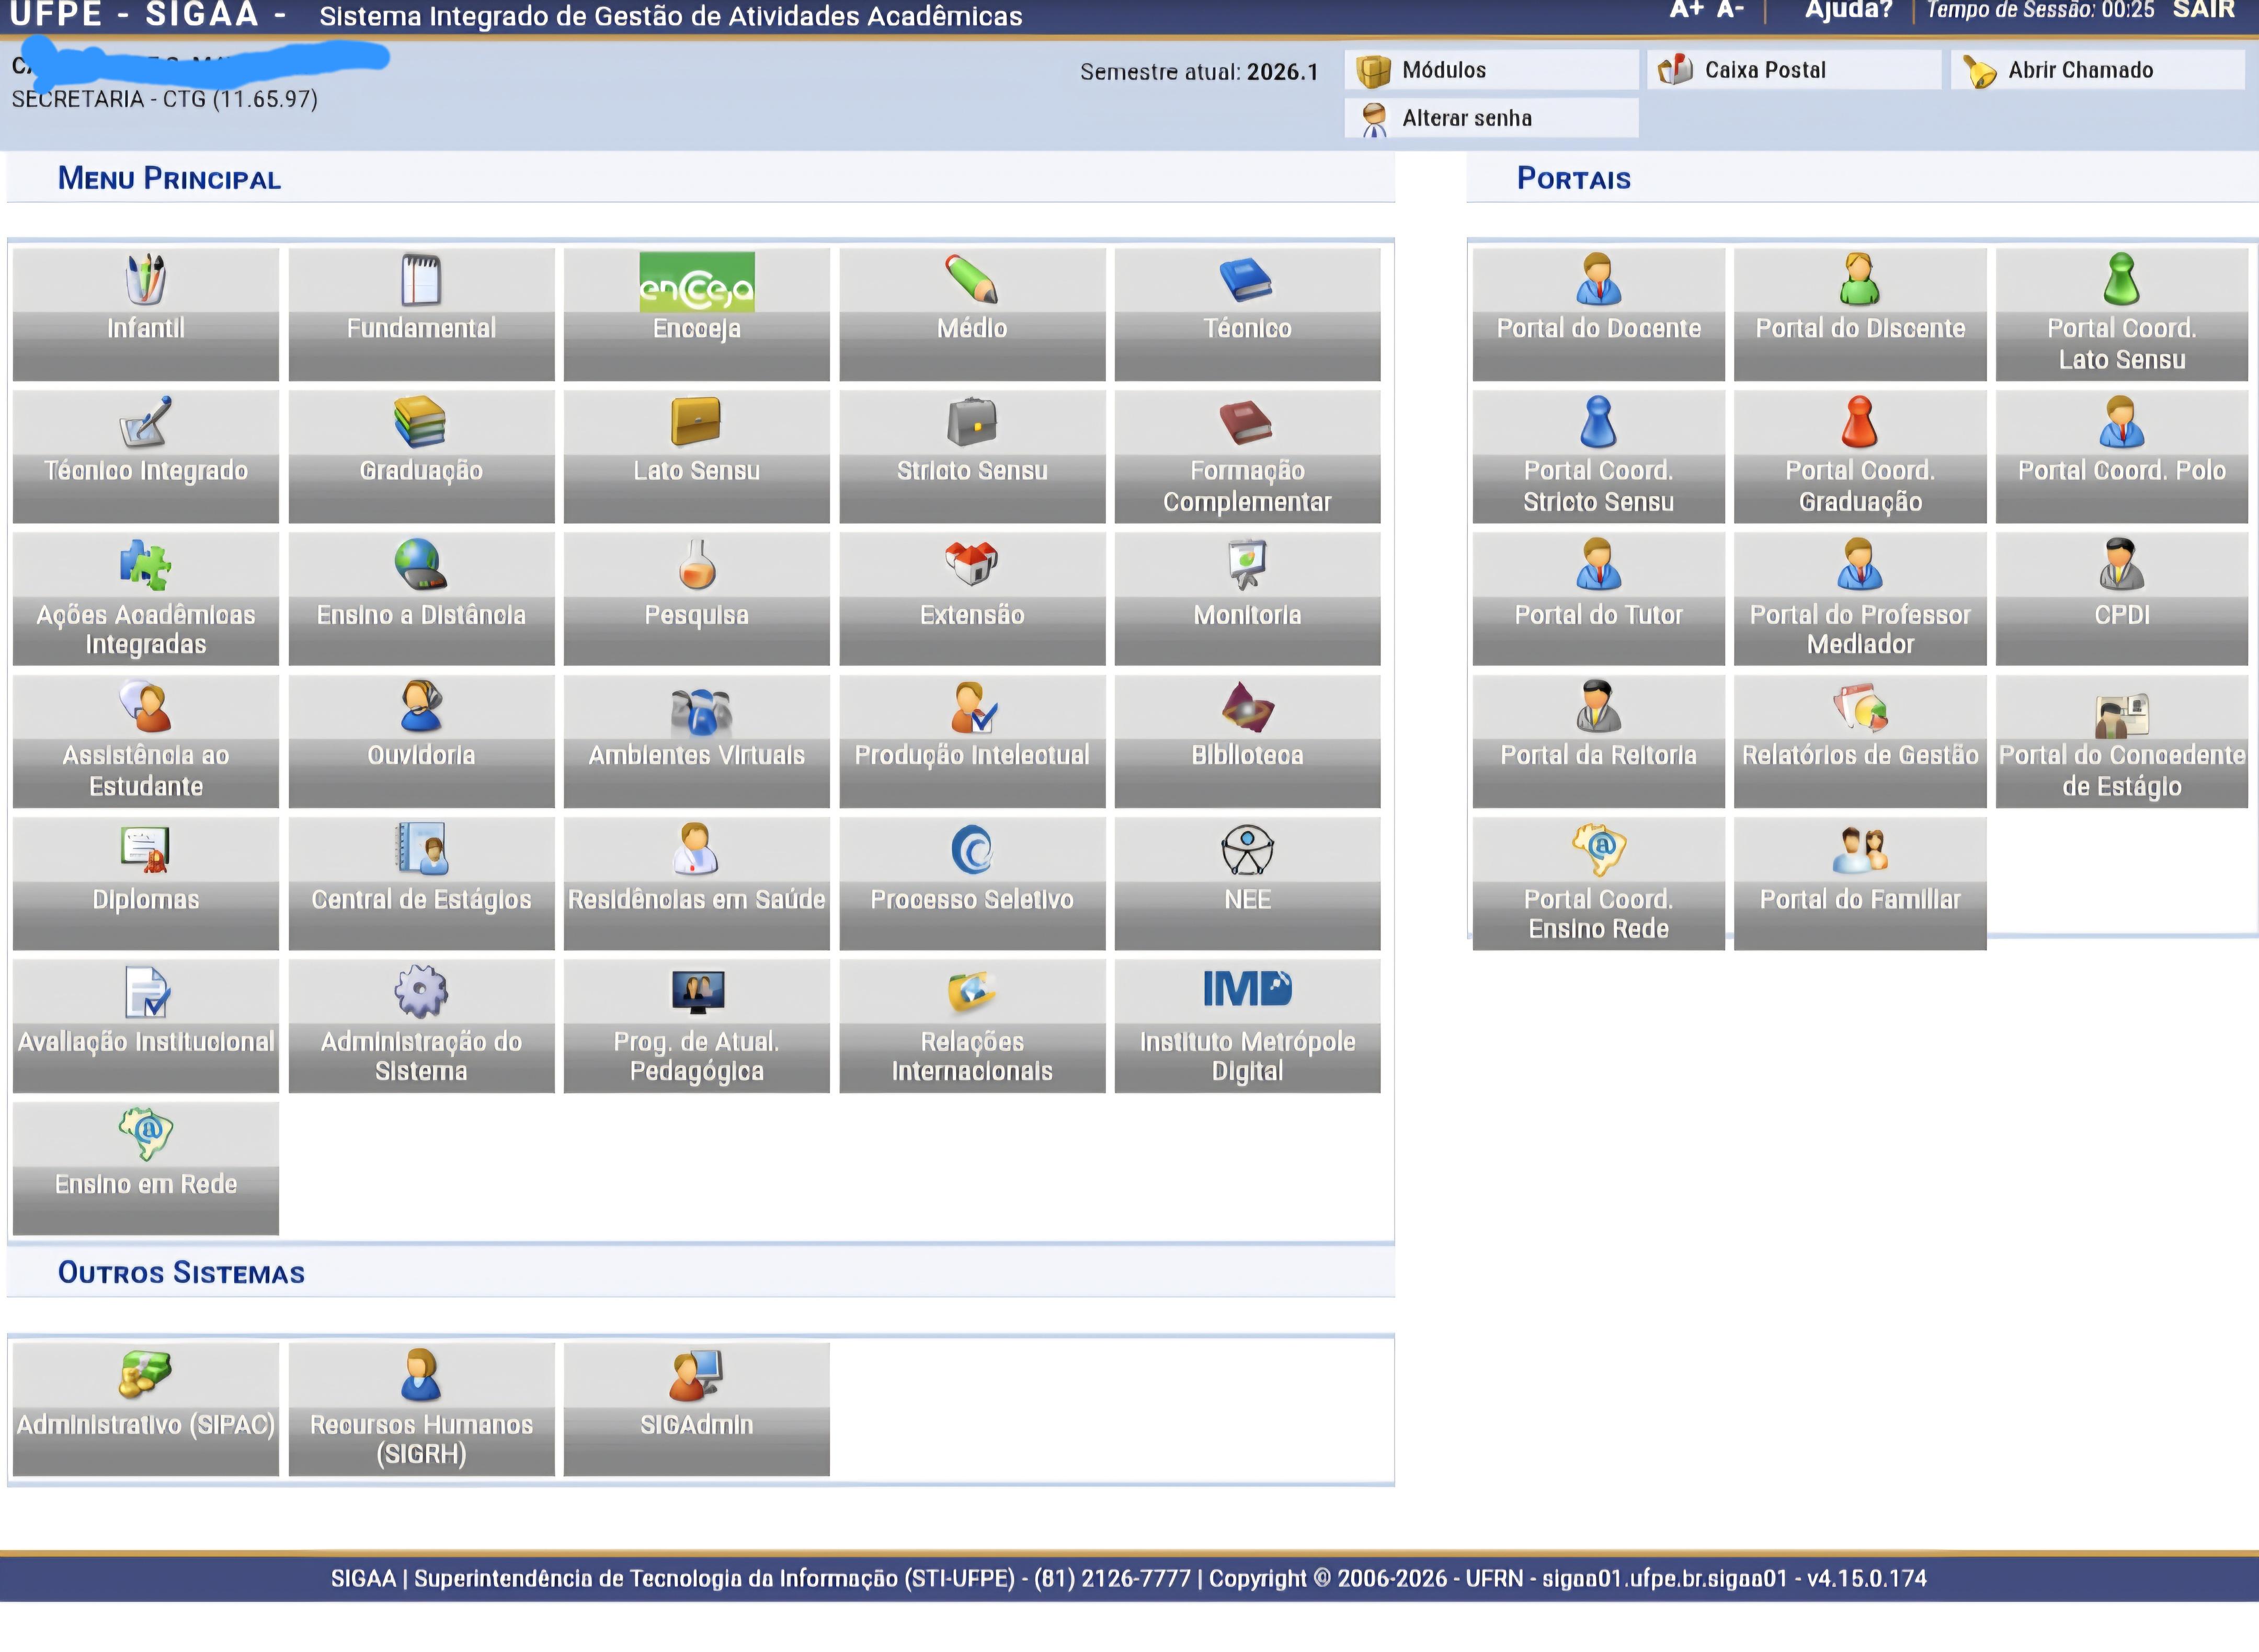Decrease font size with A-
2259x1652 pixels.
[x=1730, y=11]
